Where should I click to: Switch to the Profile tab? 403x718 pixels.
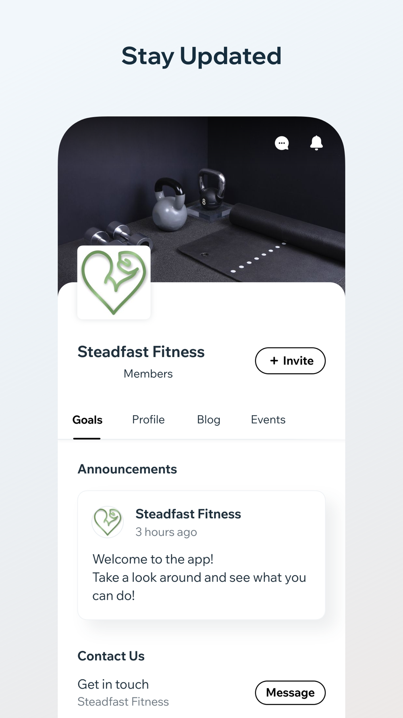(148, 420)
